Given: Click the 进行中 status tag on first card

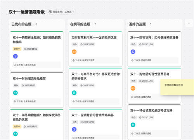Looking at the screenshot, I should click(x=17, y=49).
